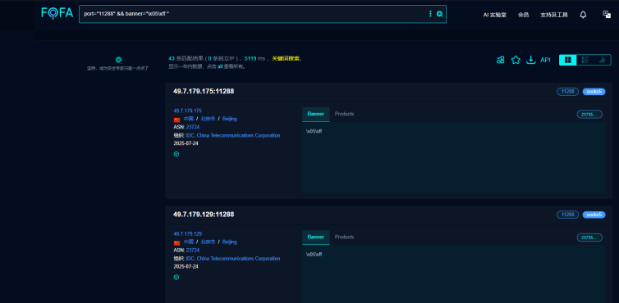Open the AI 实验室 menu
This screenshot has height=303, width=619.
[495, 15]
